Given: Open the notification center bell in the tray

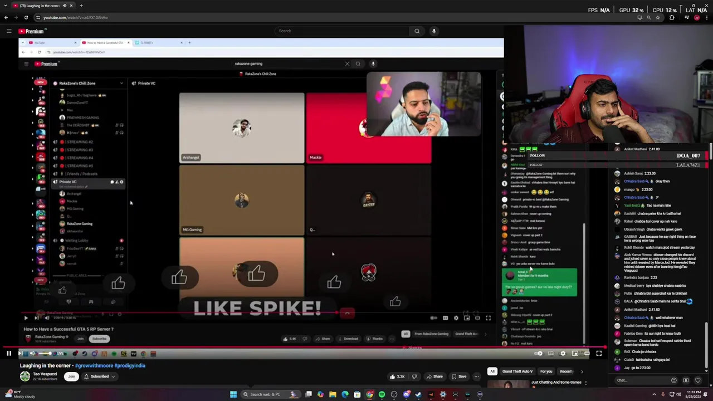Looking at the screenshot, I should pyautogui.click(x=706, y=394).
